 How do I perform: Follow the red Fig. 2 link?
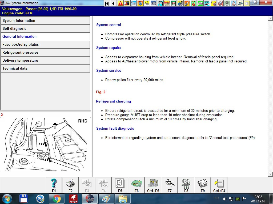coord(101,92)
